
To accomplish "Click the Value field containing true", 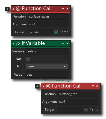I will tap(47, 75).
